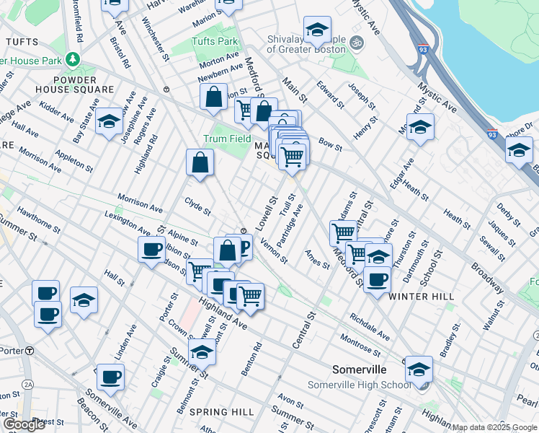Select the school marker near Thurston St
Image resolution: width=539 pixels, height=433 pixels.
(x=378, y=256)
